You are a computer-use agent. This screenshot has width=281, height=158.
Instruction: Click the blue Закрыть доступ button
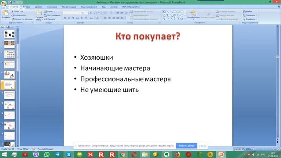coord(187,146)
